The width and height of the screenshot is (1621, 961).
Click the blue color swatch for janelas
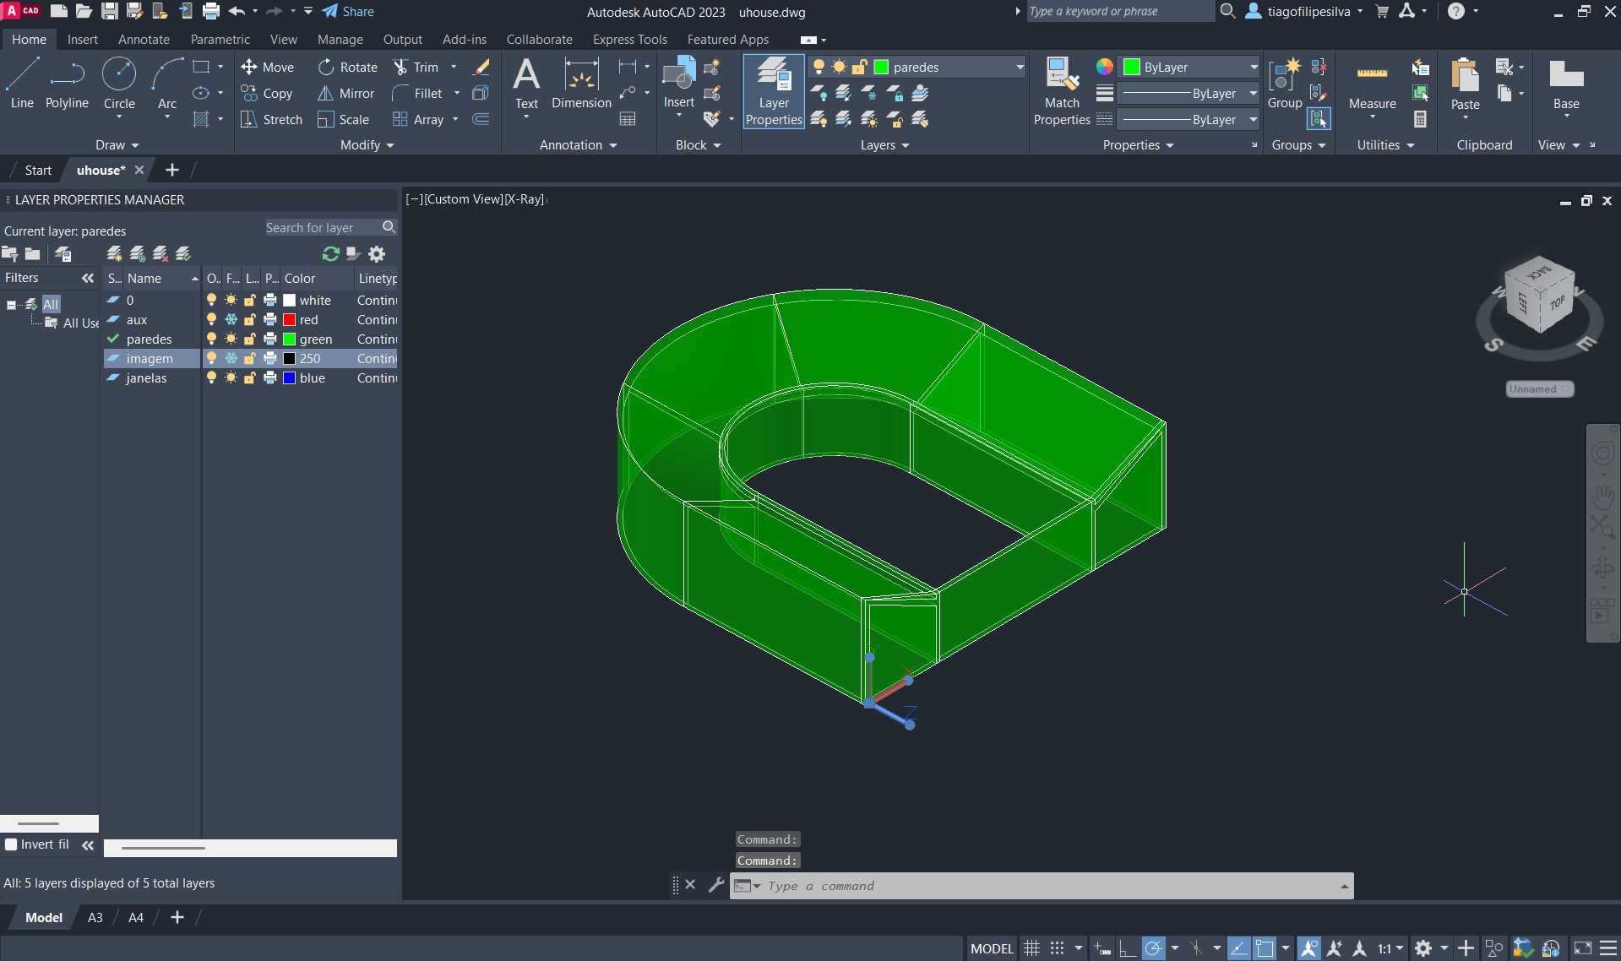pos(289,378)
